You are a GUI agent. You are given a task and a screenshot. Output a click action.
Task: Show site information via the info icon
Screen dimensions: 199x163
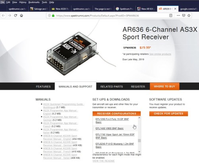pyautogui.click(x=49, y=15)
